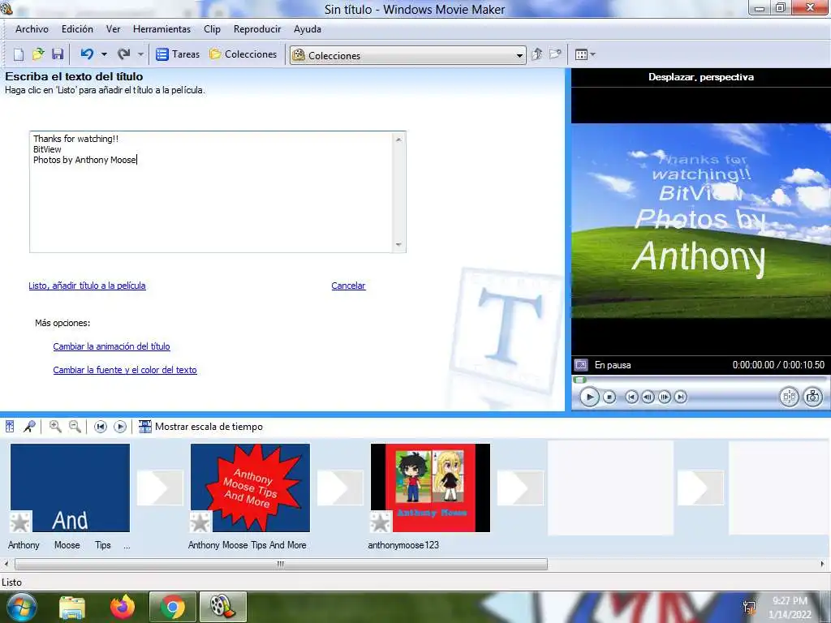
Task: Toggle the Tareas pane
Action: 178,54
